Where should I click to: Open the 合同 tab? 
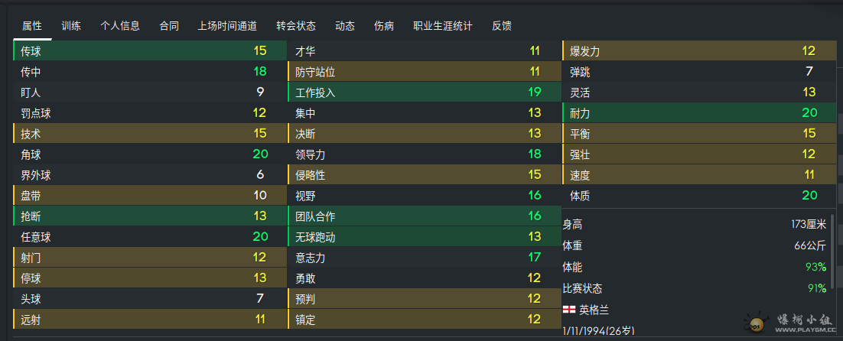[169, 25]
